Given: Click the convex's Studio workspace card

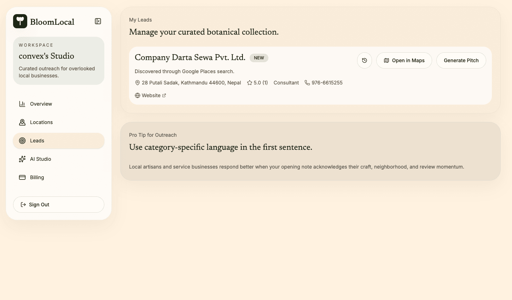Looking at the screenshot, I should click(x=58, y=60).
